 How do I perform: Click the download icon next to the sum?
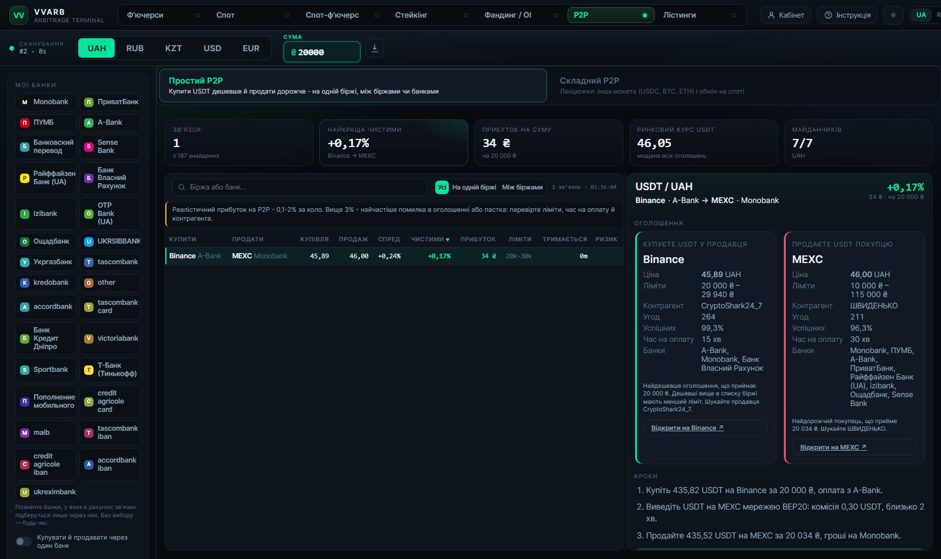point(375,48)
